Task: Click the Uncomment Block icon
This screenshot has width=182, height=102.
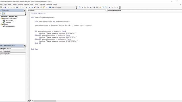Action: tap(106, 7)
